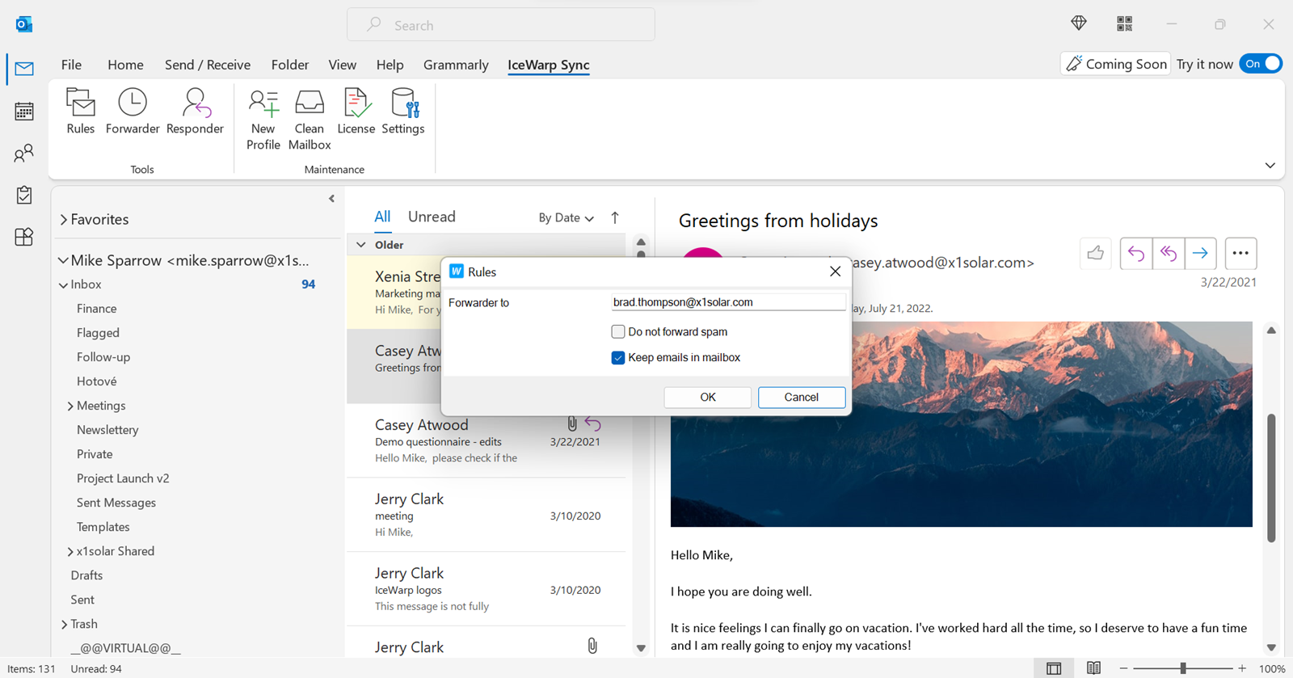Screen dimensions: 1293x678
Task: Open IceWarp Sync Settings
Action: click(403, 112)
